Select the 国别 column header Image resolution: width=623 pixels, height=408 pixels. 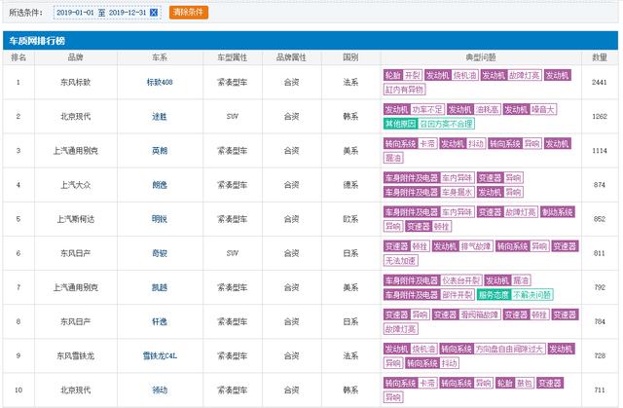[x=350, y=57]
